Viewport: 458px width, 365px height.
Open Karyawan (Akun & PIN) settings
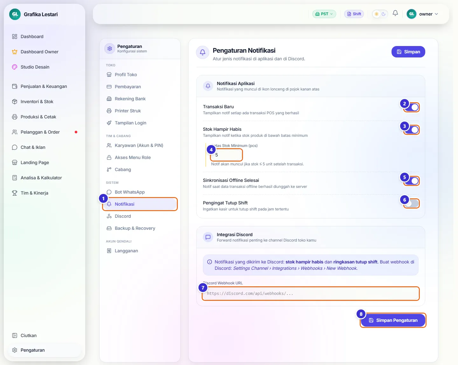pos(140,145)
